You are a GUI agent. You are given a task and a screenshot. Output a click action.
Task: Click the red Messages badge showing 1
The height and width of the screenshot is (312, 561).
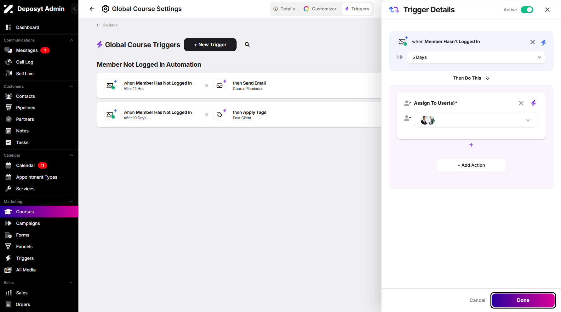[x=45, y=50]
